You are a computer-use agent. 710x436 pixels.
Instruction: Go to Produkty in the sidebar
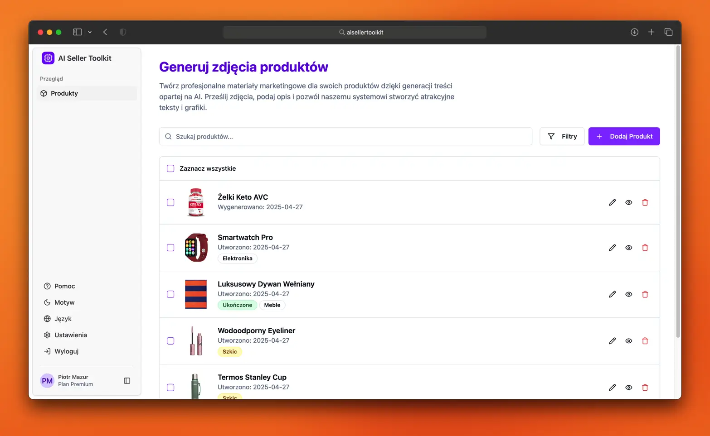click(64, 93)
